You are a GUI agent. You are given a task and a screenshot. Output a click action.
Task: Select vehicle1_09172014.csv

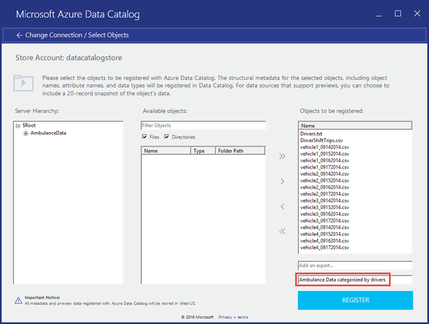click(324, 167)
